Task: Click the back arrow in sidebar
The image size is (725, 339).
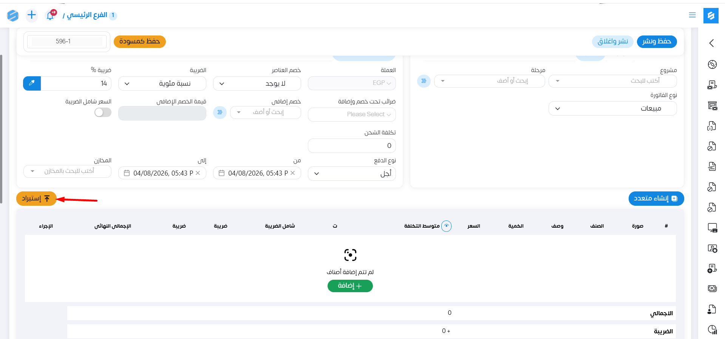Action: (x=712, y=43)
